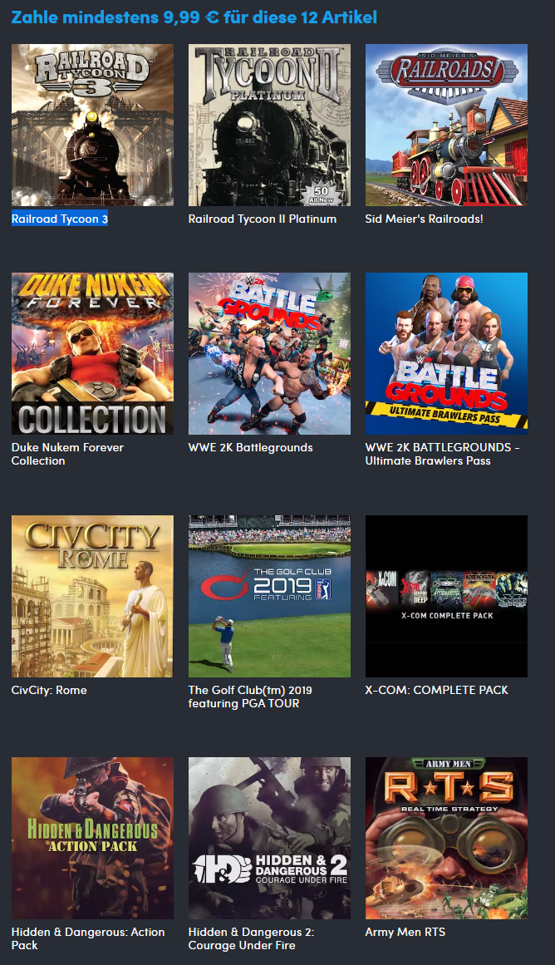The width and height of the screenshot is (555, 965).
Task: Open the Army Men RTS cover image
Action: 446,838
